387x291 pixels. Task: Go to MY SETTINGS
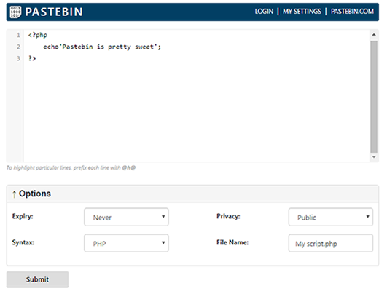point(302,12)
